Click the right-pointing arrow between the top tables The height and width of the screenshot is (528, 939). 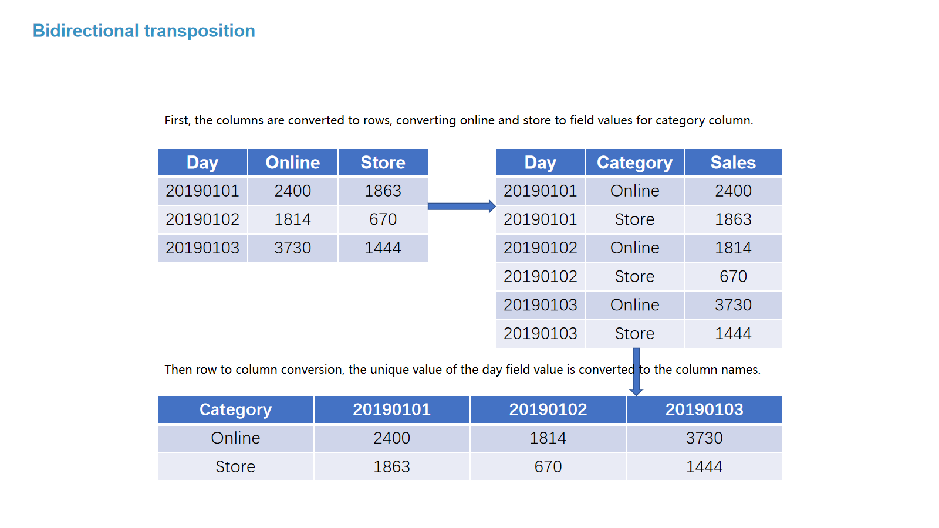tap(461, 206)
